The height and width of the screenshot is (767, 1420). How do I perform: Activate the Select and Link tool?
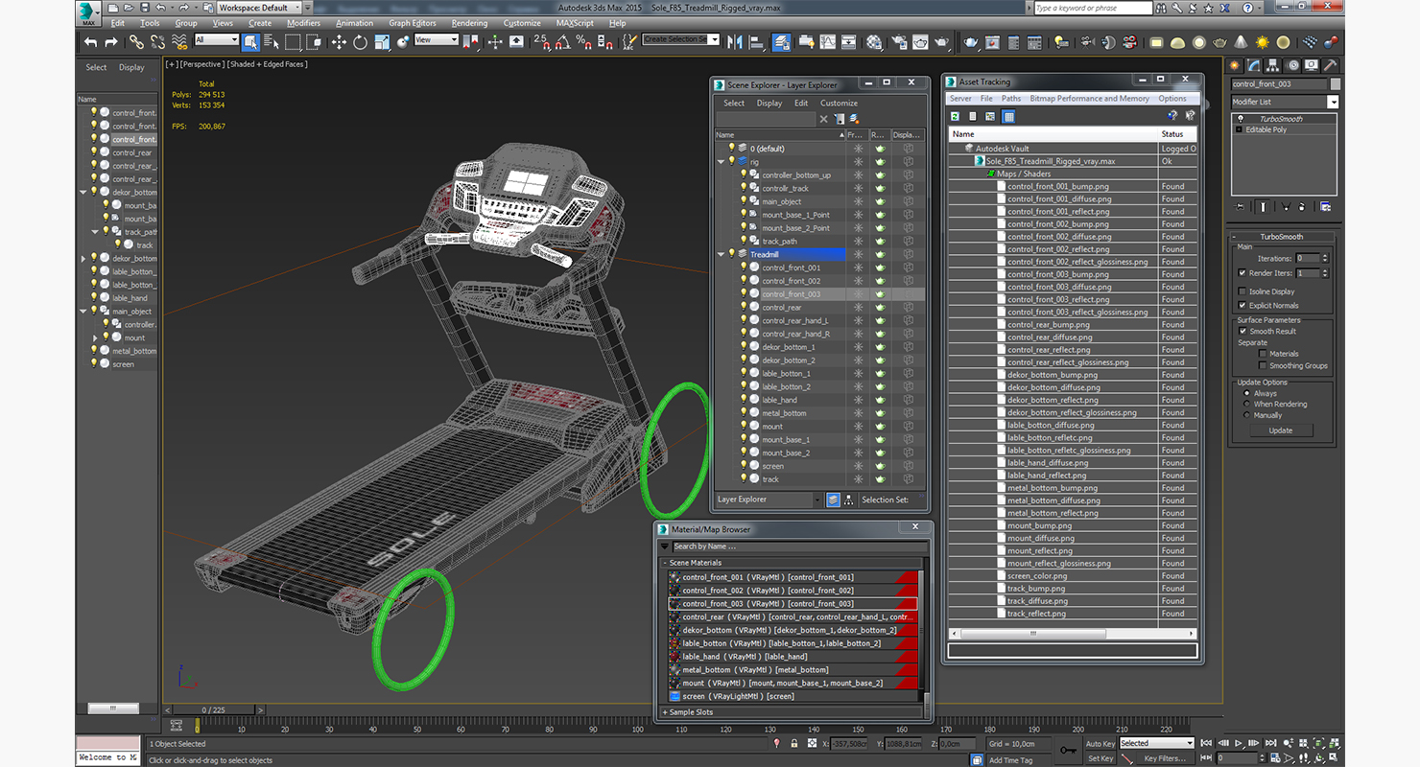[136, 42]
